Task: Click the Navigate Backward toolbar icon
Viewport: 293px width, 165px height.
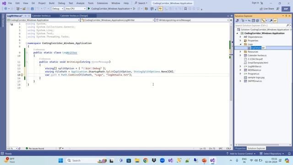Action: click(x=5, y=9)
